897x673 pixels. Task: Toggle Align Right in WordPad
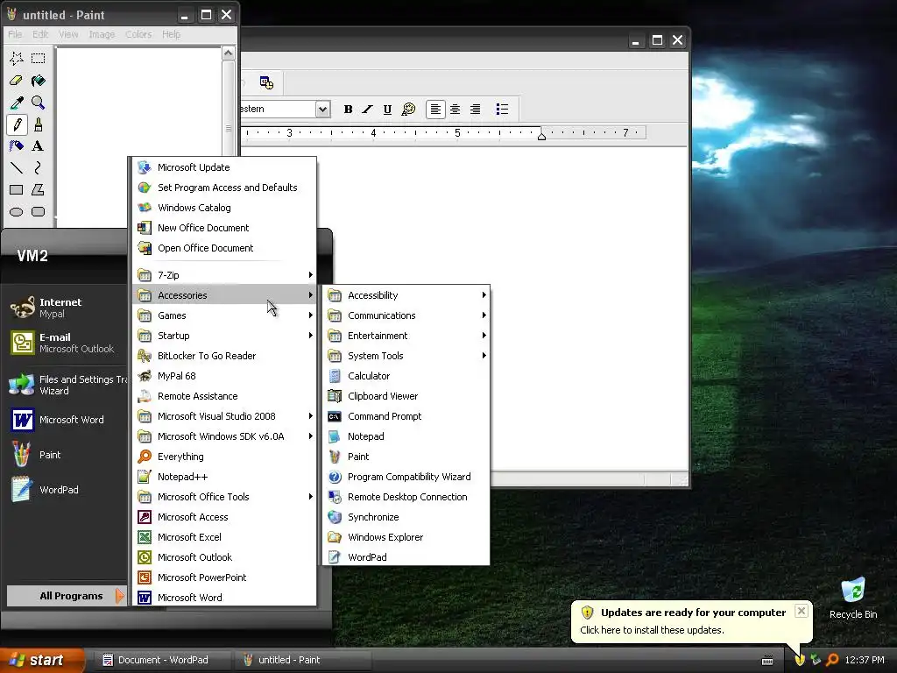pyautogui.click(x=476, y=110)
